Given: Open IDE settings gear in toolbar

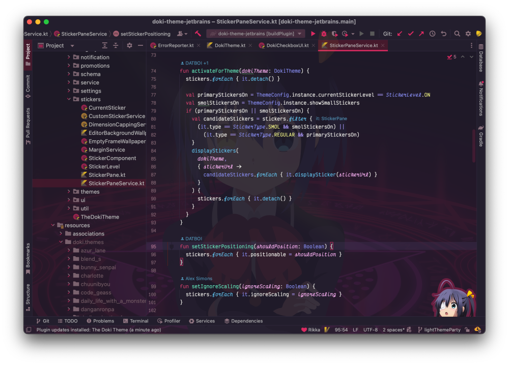Looking at the screenshot, I should point(468,34).
